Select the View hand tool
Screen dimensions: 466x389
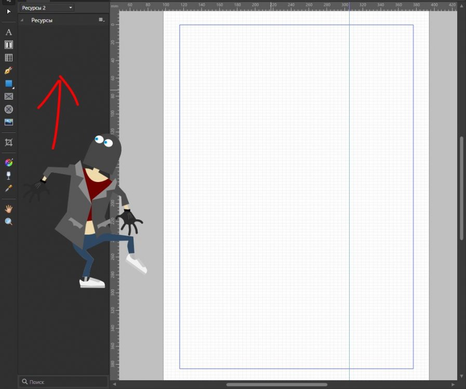point(9,209)
